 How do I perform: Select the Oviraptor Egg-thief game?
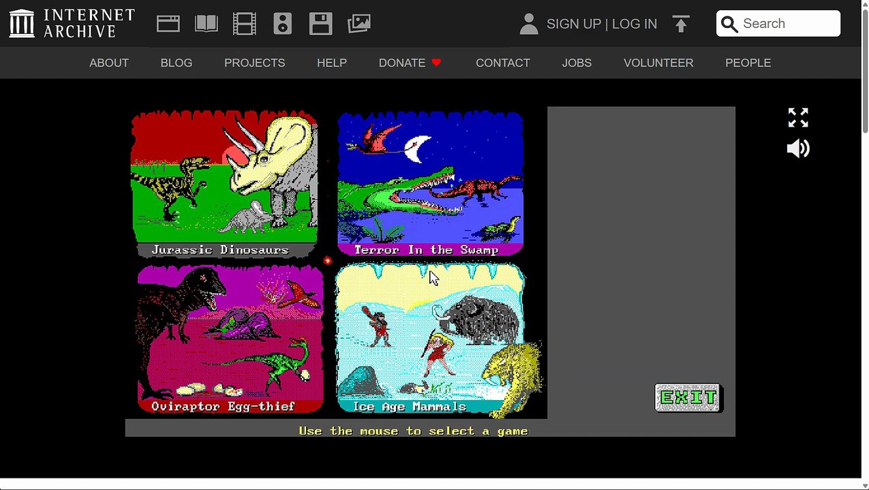(230, 339)
